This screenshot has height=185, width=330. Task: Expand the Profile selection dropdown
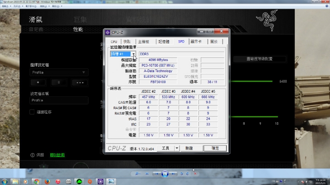point(59,73)
